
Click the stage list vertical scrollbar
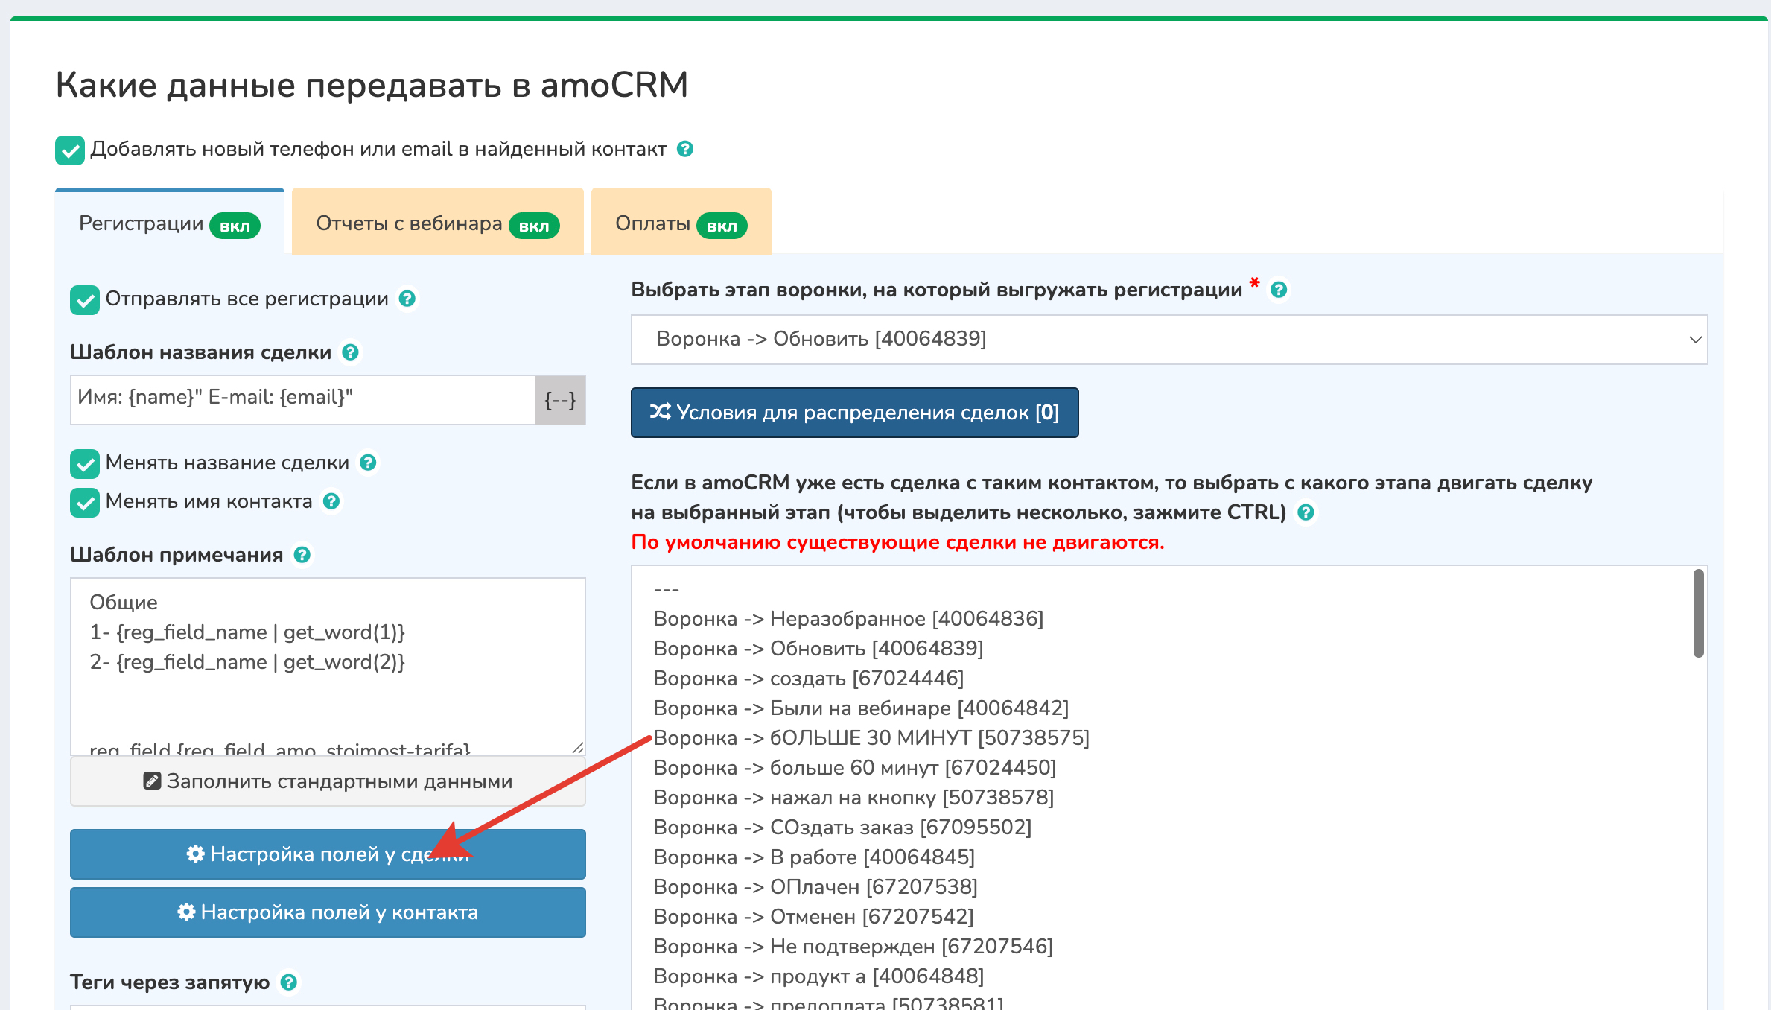(1698, 614)
